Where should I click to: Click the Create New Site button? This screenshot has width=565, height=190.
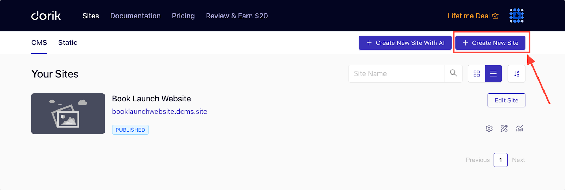coord(490,43)
